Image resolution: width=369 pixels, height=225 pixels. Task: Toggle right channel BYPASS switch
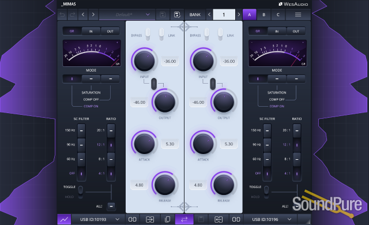point(206,34)
